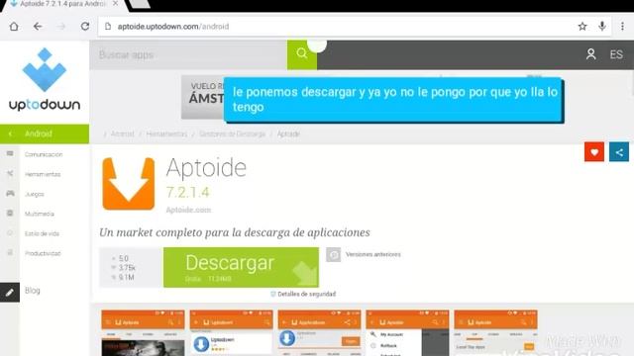Open Estilo de vida category
This screenshot has height=356, width=634.
coord(42,233)
